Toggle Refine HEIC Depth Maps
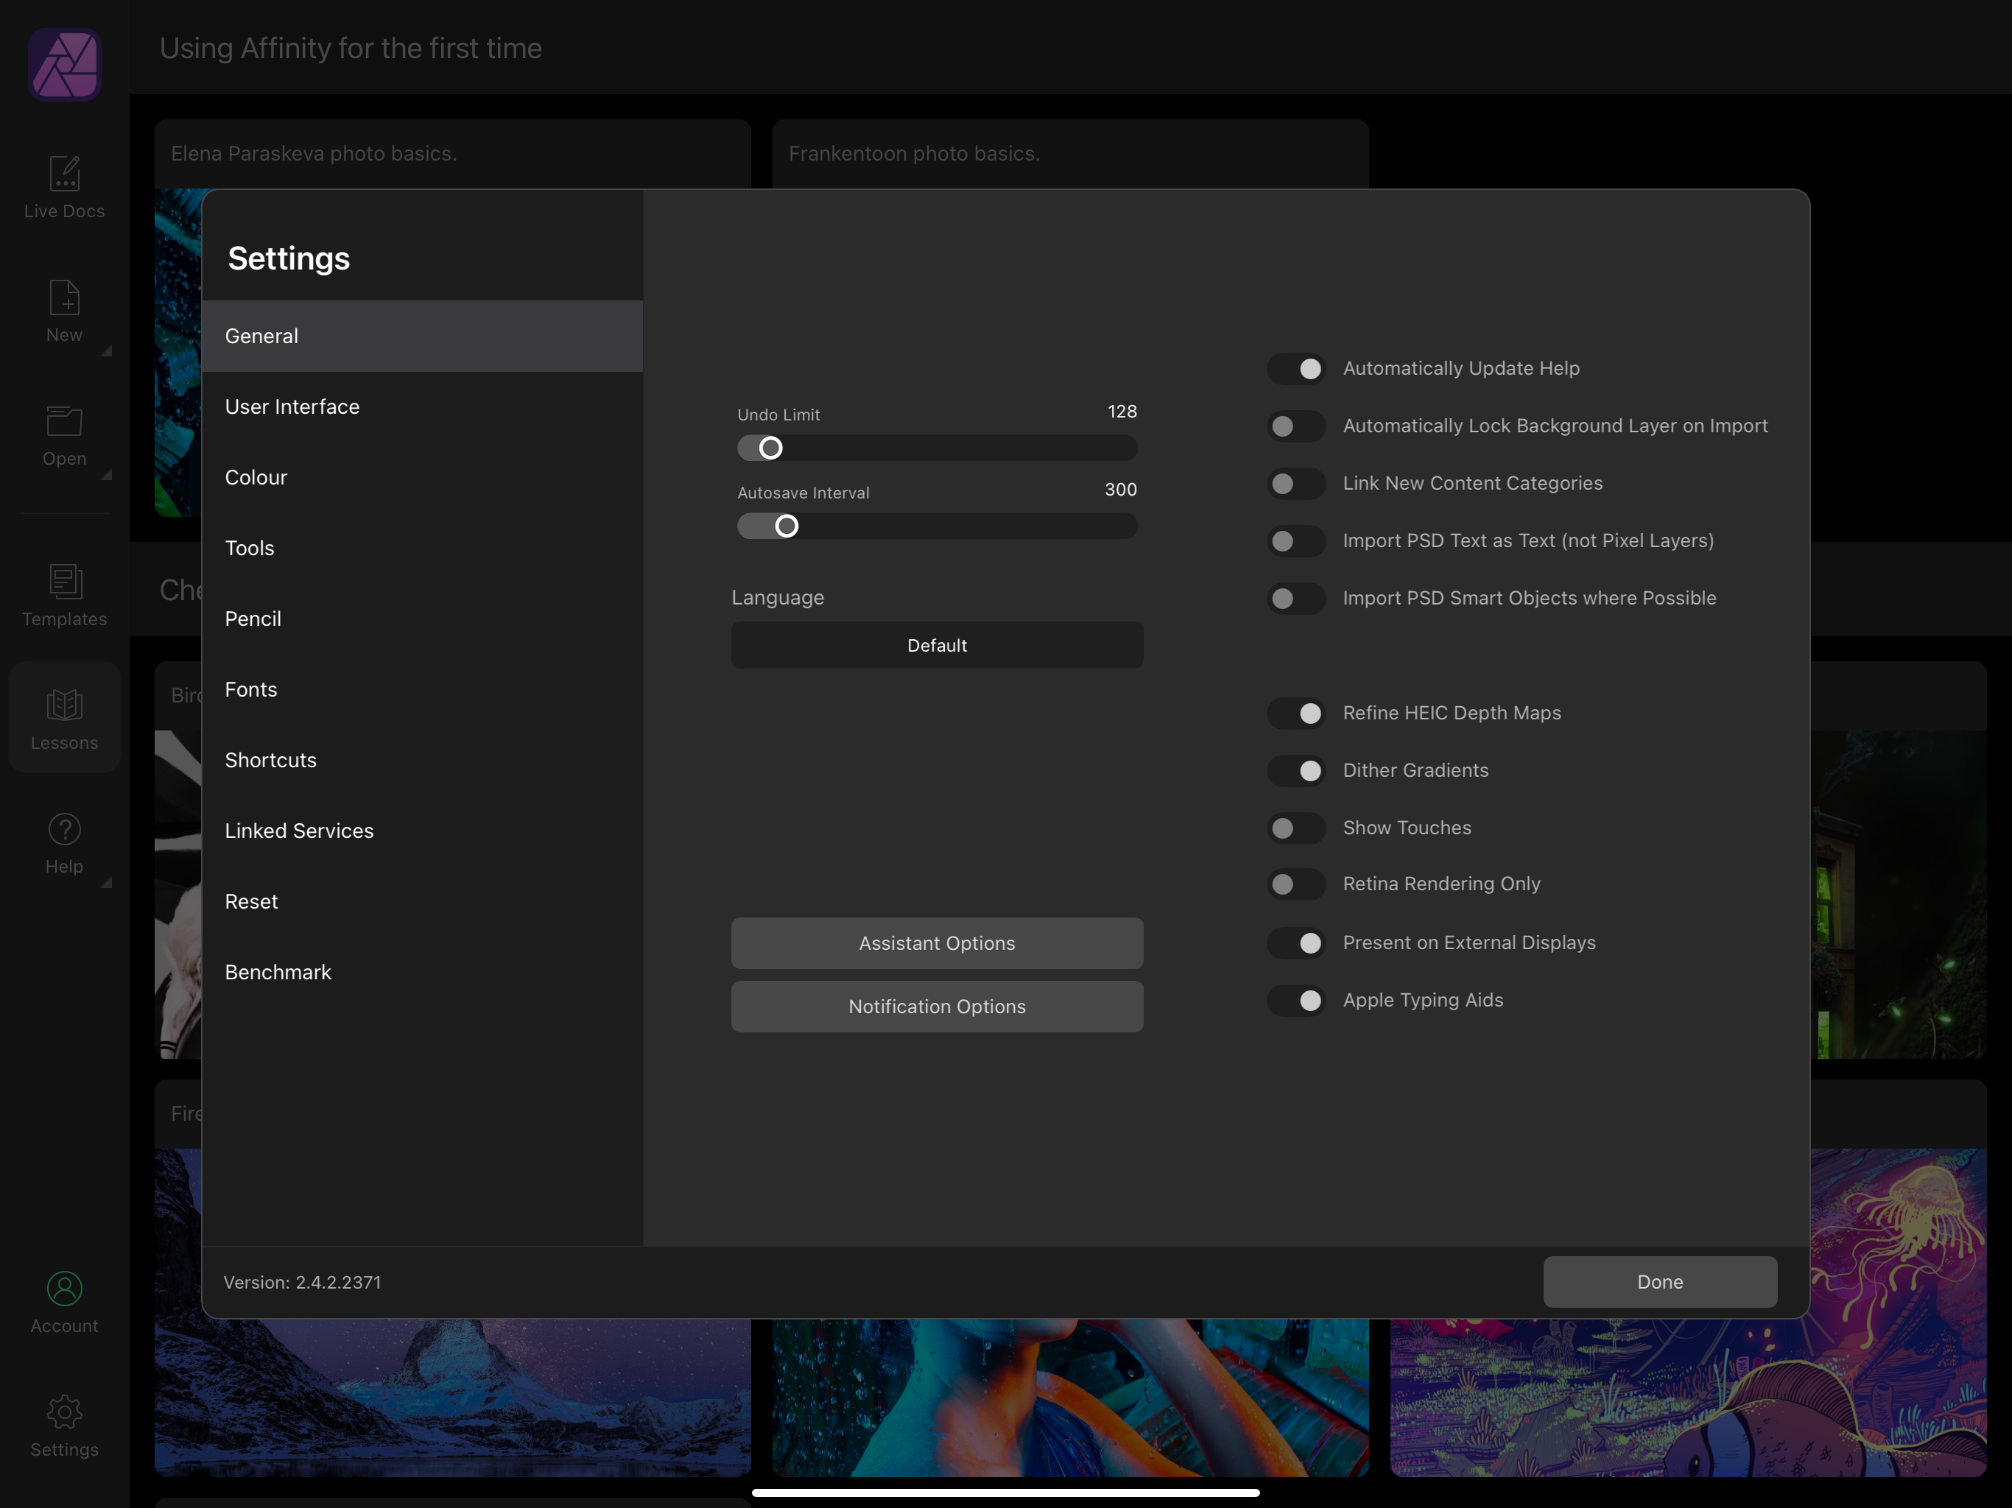This screenshot has width=2012, height=1508. [x=1296, y=713]
